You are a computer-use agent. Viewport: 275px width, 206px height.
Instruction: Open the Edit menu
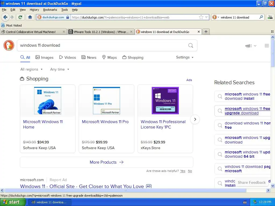[x=13, y=10]
